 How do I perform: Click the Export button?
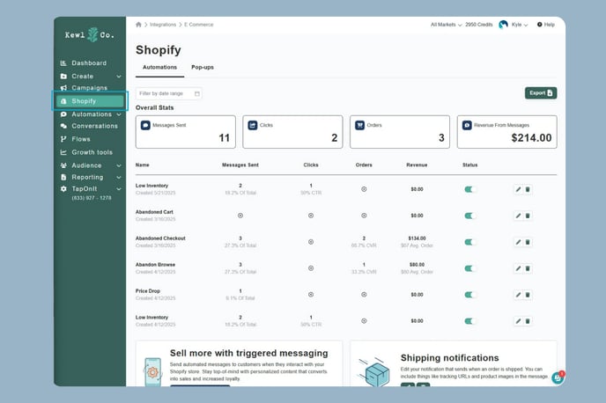coord(541,93)
